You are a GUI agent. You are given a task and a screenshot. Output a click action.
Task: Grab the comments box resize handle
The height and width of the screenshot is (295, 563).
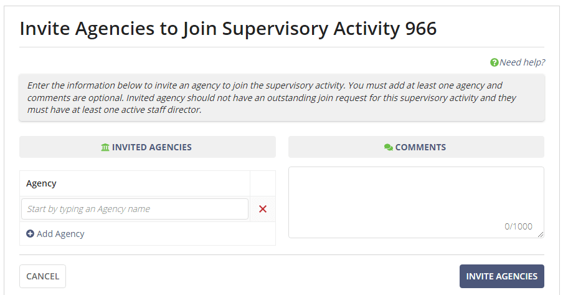pos(541,235)
